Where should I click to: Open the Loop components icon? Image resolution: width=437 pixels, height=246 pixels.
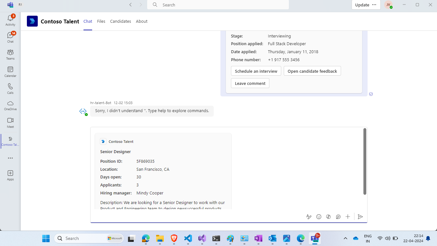tap(338, 217)
